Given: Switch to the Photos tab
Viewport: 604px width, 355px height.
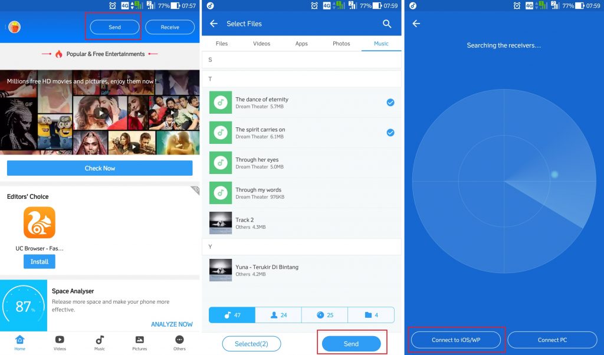Looking at the screenshot, I should click(x=342, y=44).
